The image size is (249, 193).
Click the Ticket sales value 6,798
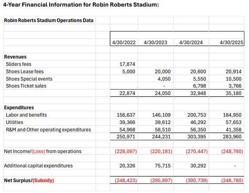[x=200, y=86]
